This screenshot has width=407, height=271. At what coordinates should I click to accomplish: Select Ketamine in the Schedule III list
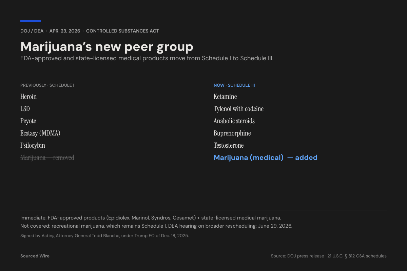pos(225,97)
